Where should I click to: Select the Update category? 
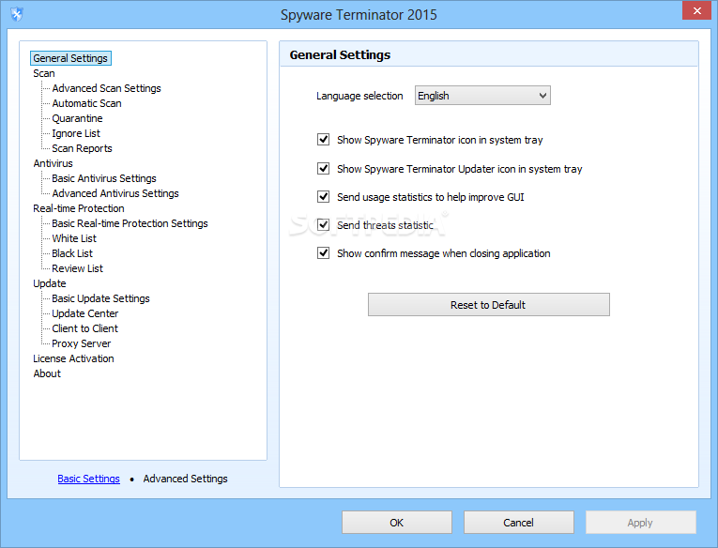(50, 283)
